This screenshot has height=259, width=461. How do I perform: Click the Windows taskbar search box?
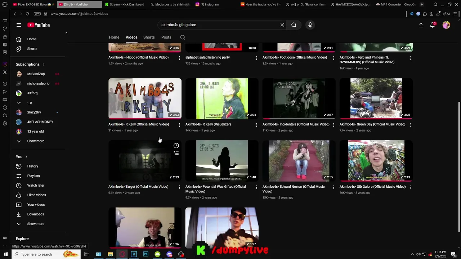[x=46, y=254]
